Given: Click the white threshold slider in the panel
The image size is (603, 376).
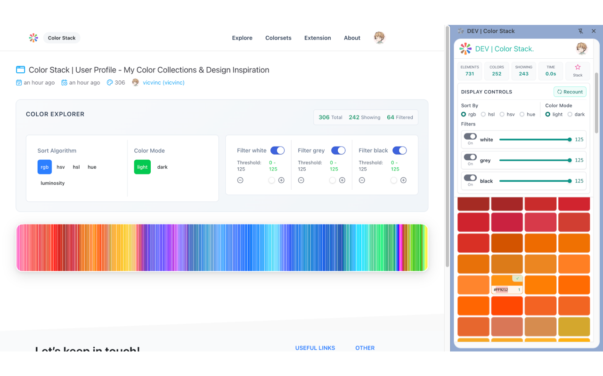Looking at the screenshot, I should tap(536, 139).
